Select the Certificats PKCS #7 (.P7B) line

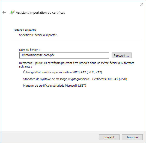pos(75,79)
